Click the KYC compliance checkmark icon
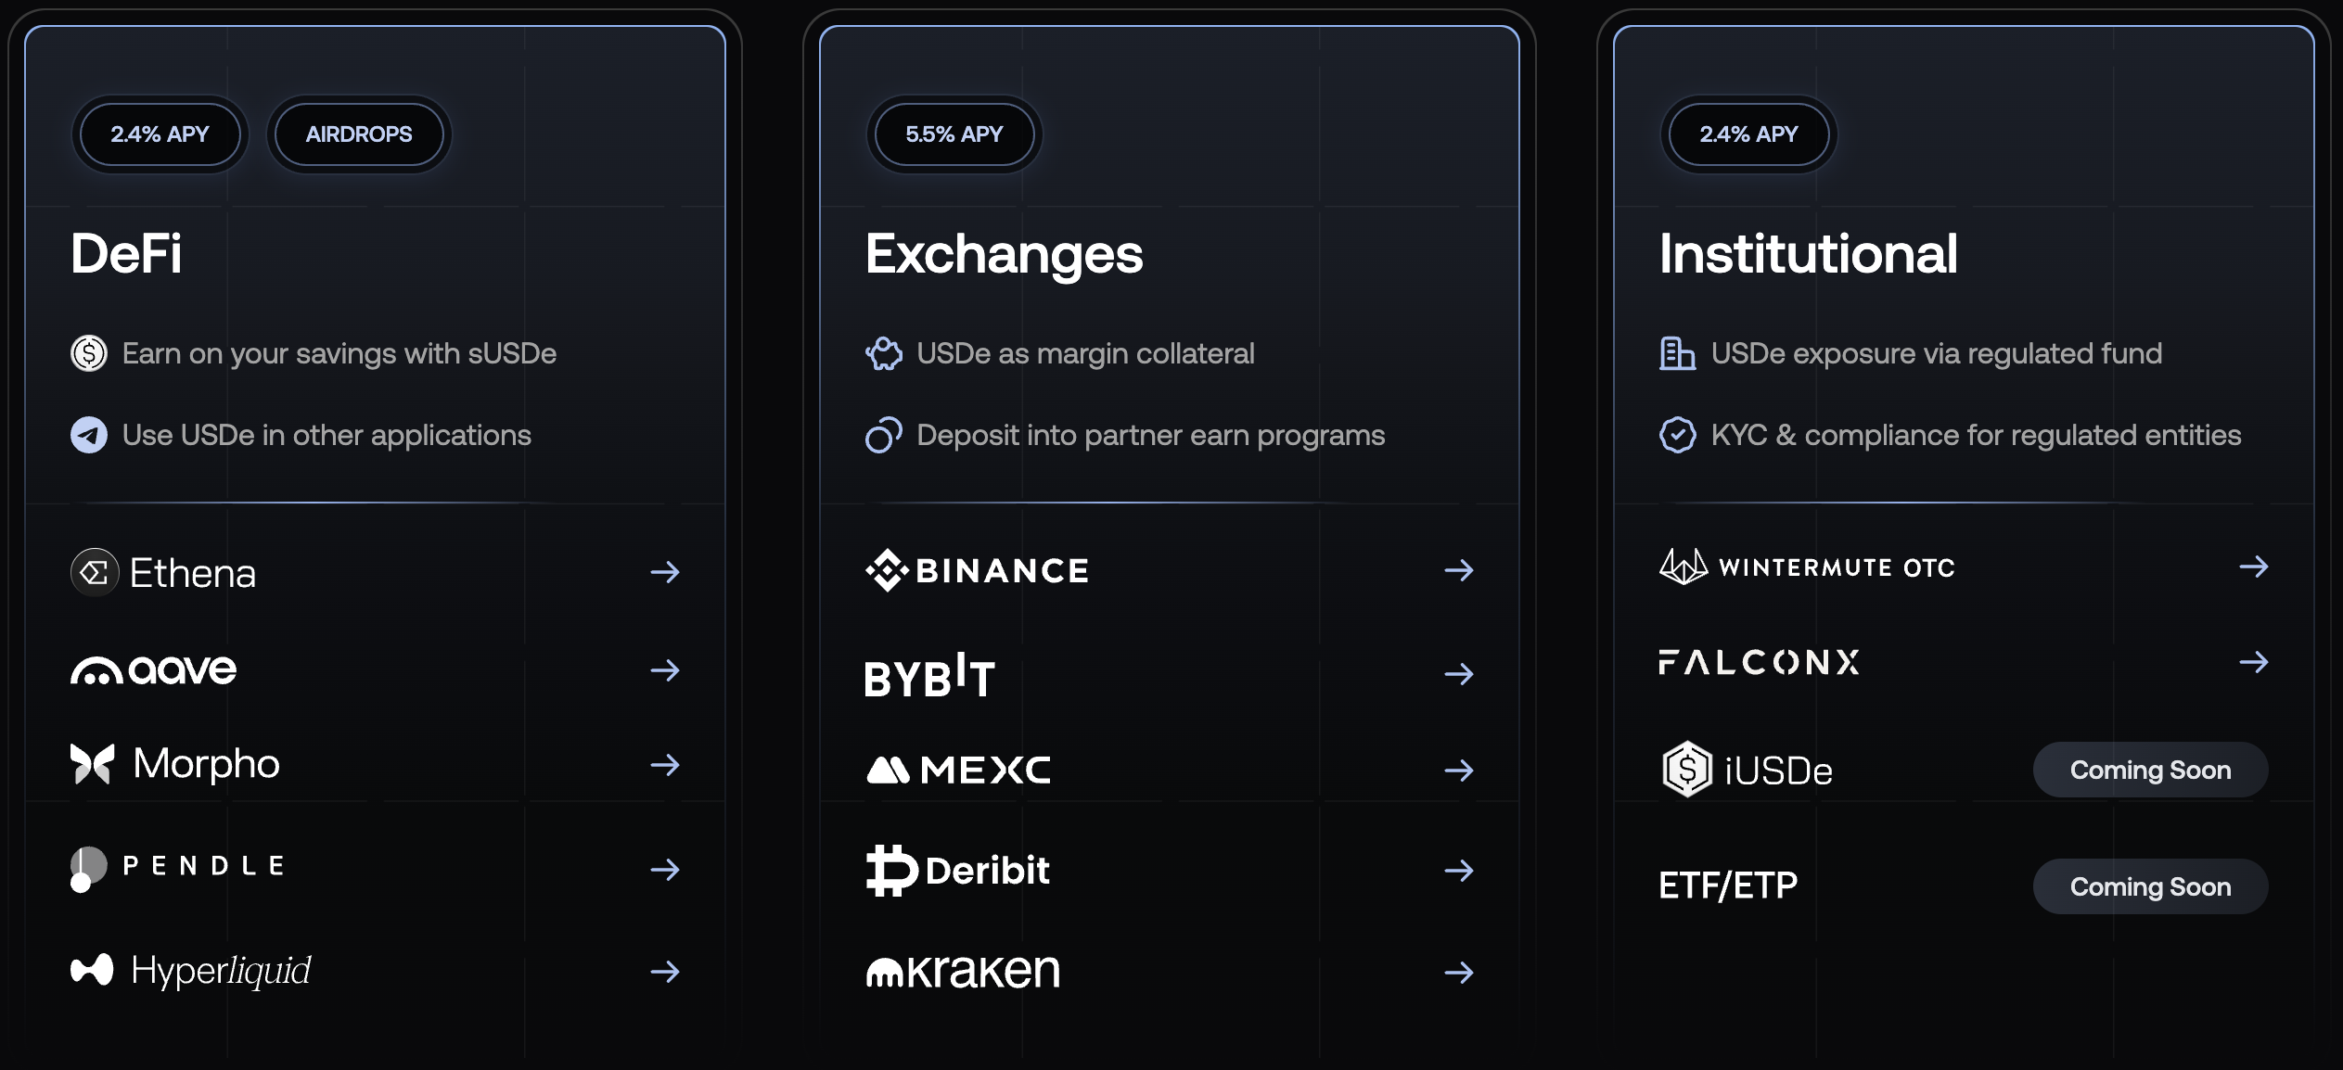The height and width of the screenshot is (1070, 2343). tap(1677, 435)
